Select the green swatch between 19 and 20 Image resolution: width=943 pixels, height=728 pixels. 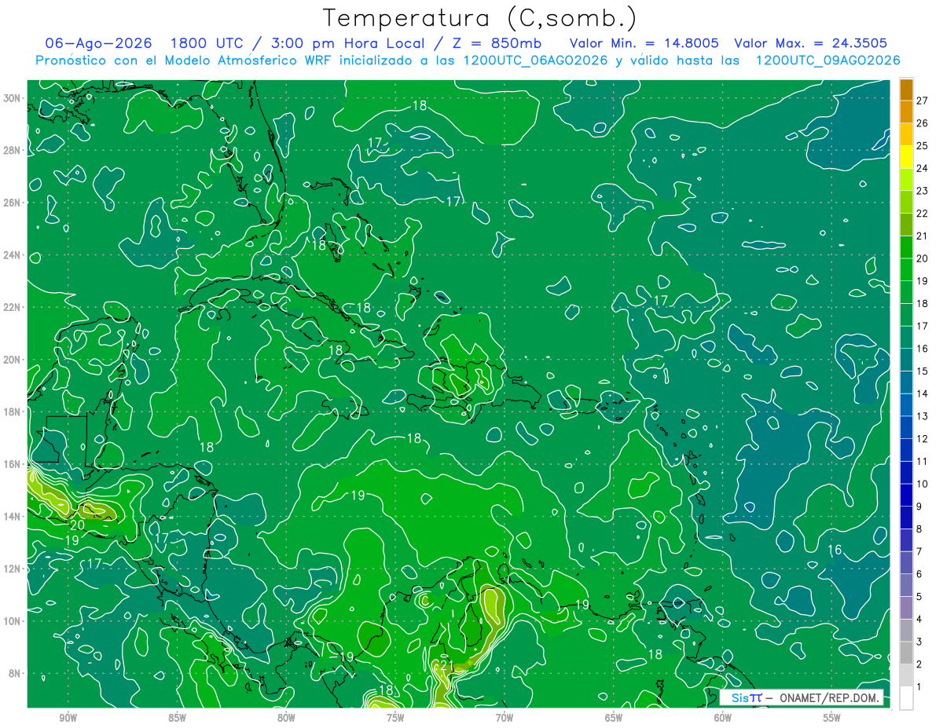(x=906, y=270)
